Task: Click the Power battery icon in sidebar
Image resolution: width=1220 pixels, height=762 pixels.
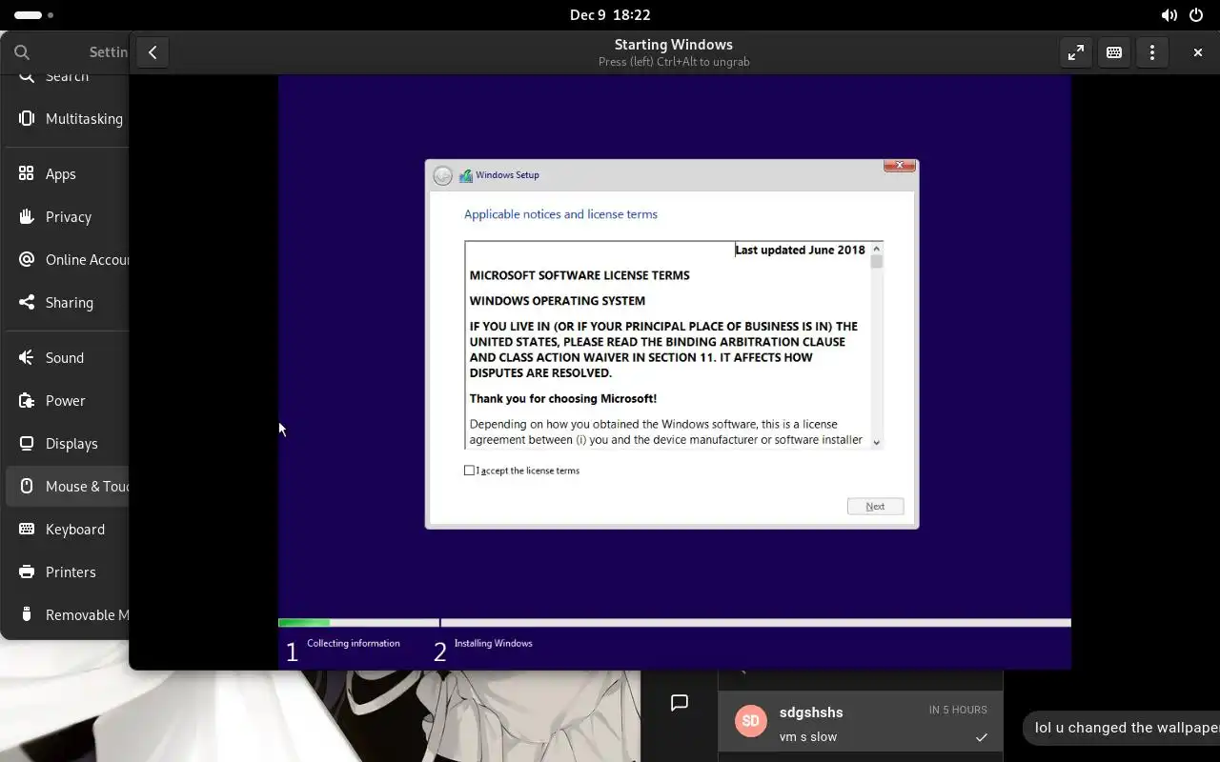Action: 27,401
